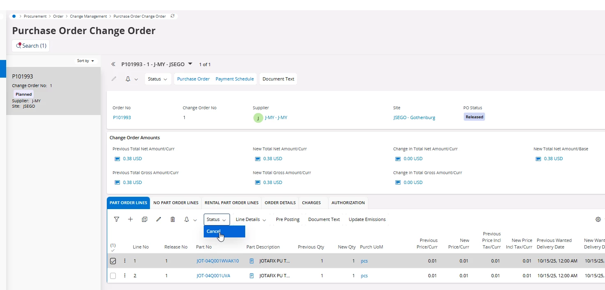Delete selected line with trash icon
605x290 pixels.
(x=173, y=219)
